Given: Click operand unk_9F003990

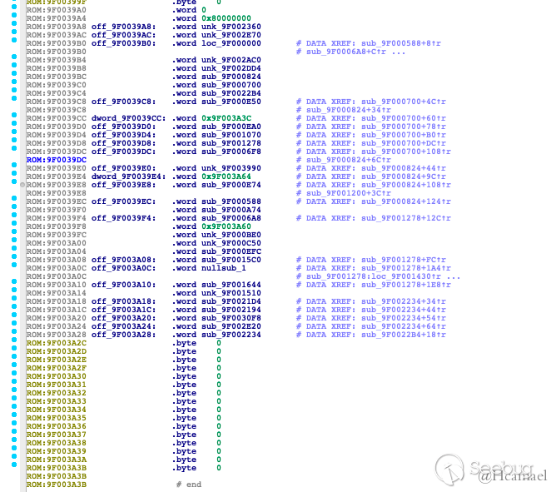Looking at the screenshot, I should pos(231,168).
